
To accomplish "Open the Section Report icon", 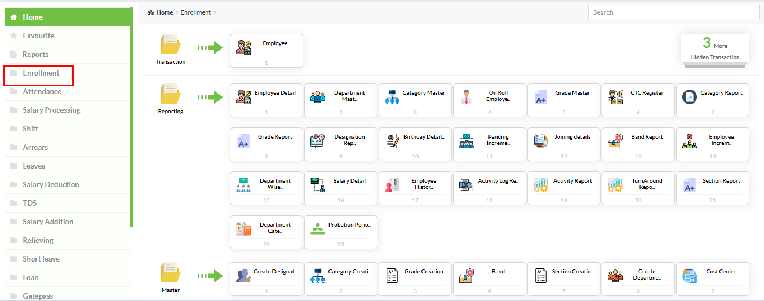I will (690, 185).
